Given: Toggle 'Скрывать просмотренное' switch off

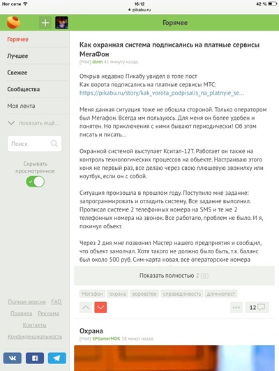Looking at the screenshot, I should [35, 182].
